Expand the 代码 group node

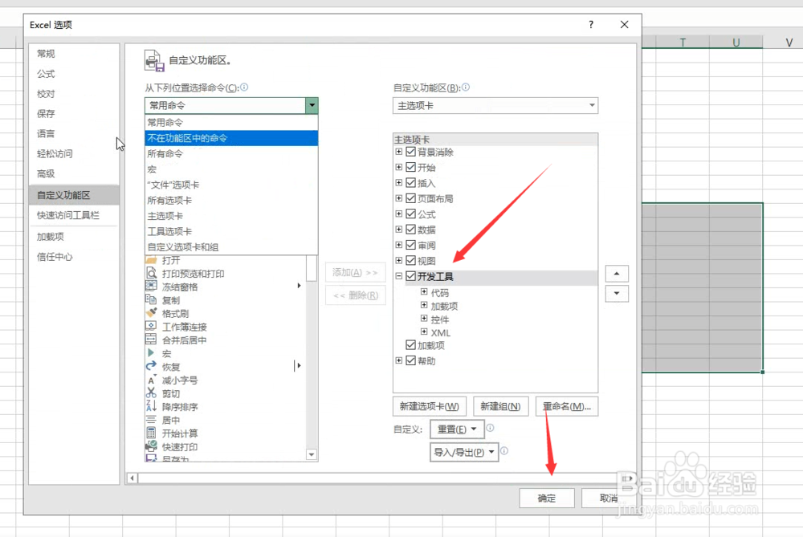click(424, 292)
